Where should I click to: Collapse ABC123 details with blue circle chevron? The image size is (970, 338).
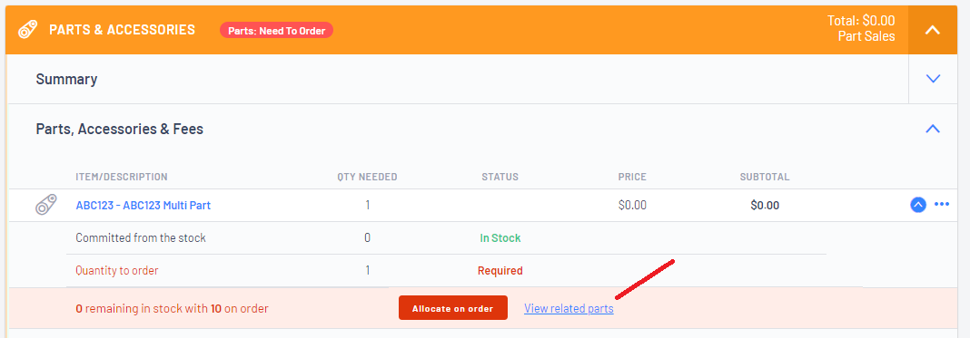918,204
